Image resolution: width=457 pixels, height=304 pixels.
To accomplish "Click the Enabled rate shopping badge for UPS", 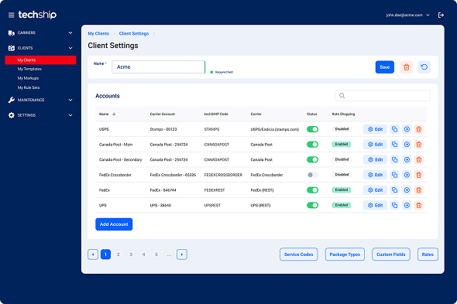I will click(342, 205).
